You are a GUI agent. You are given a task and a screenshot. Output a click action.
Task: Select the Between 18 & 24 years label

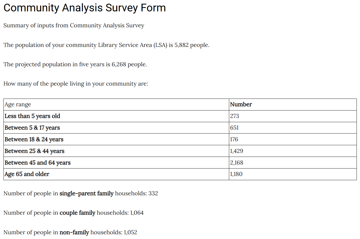coord(34,139)
